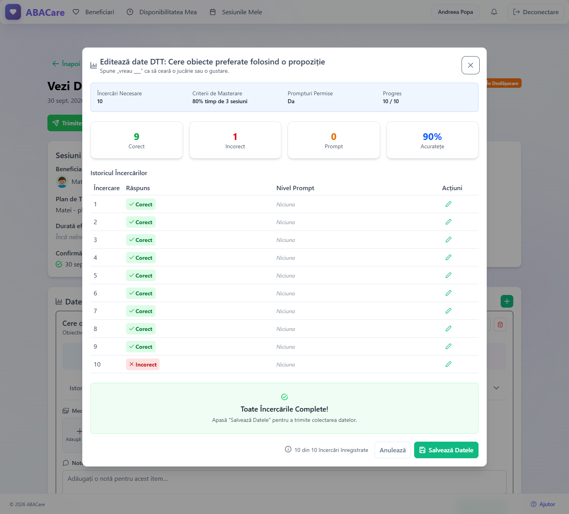Viewport: 569px width, 514px height.
Task: Click the 9 Corect stat card
Action: coord(137,140)
